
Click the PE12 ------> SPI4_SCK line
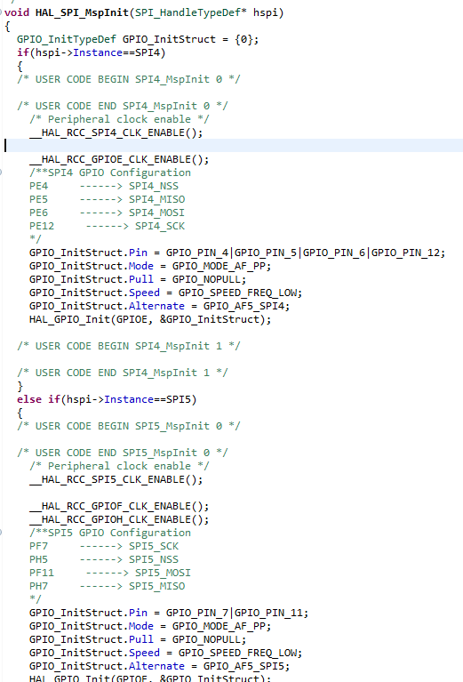click(x=107, y=226)
